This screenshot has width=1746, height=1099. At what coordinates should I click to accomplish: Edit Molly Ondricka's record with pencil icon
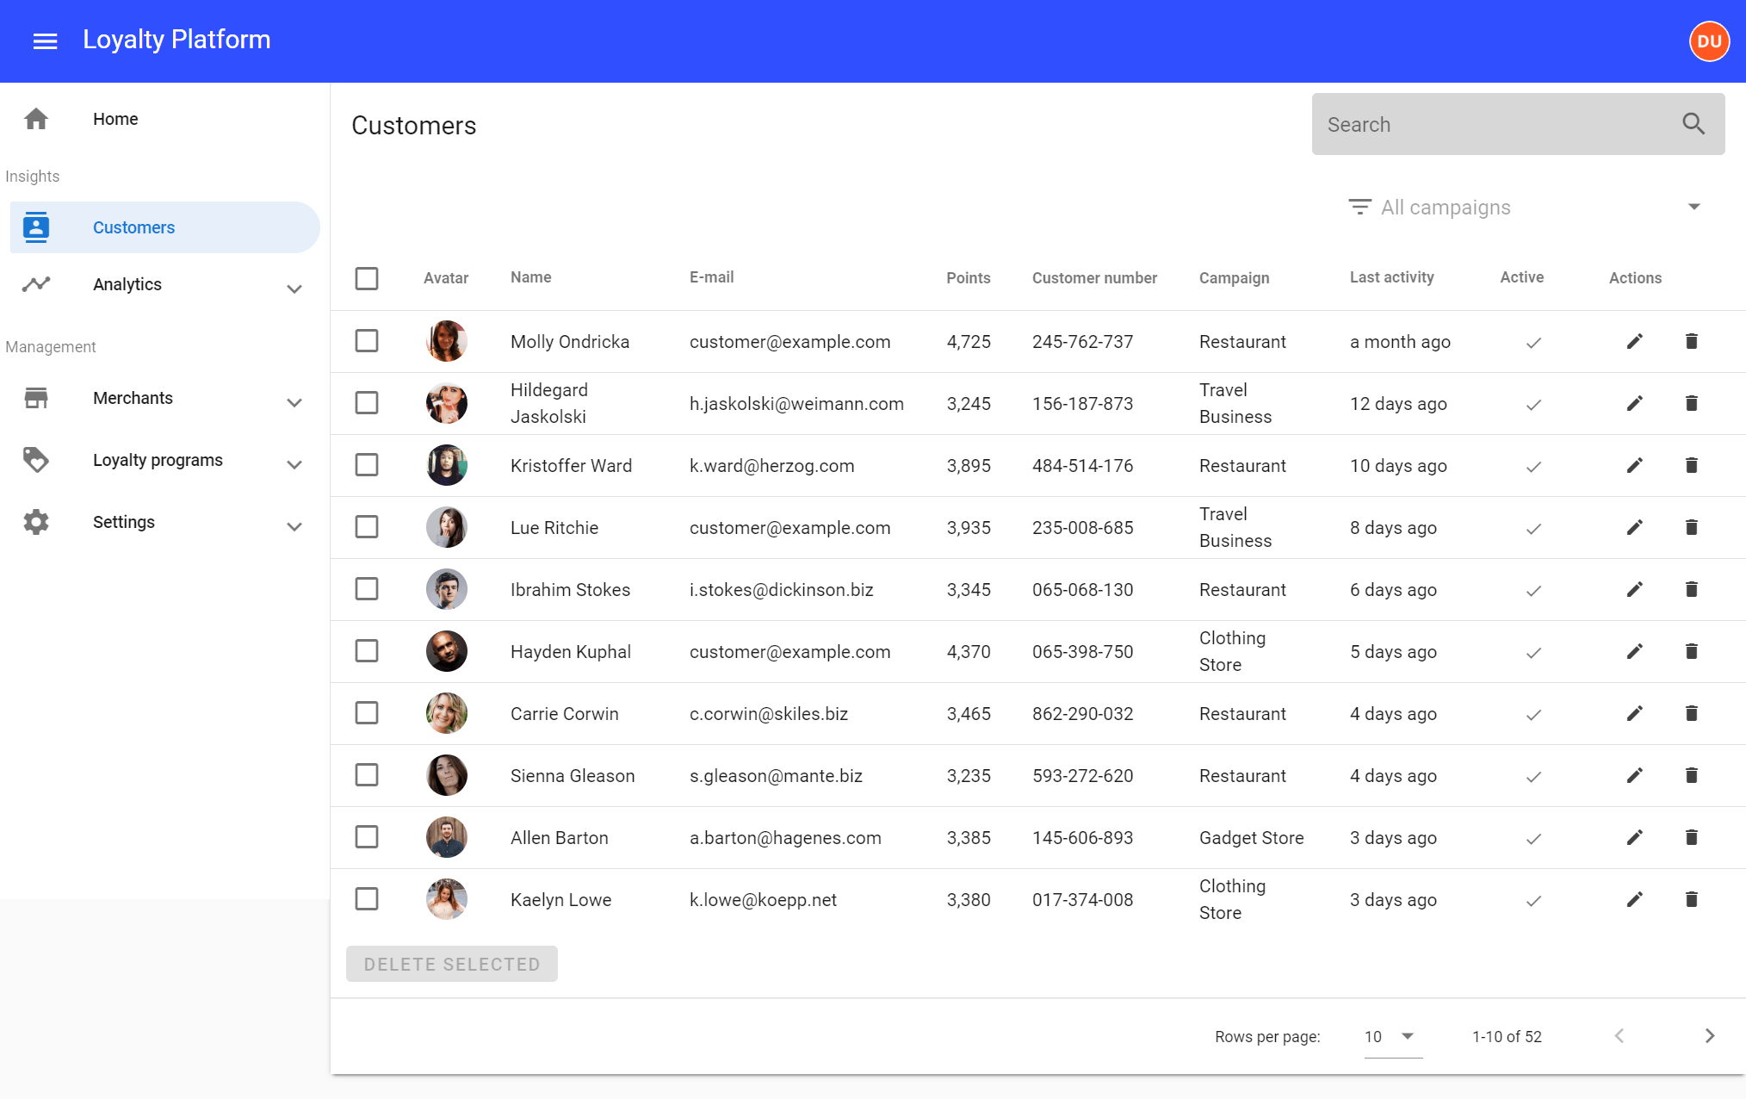tap(1634, 342)
